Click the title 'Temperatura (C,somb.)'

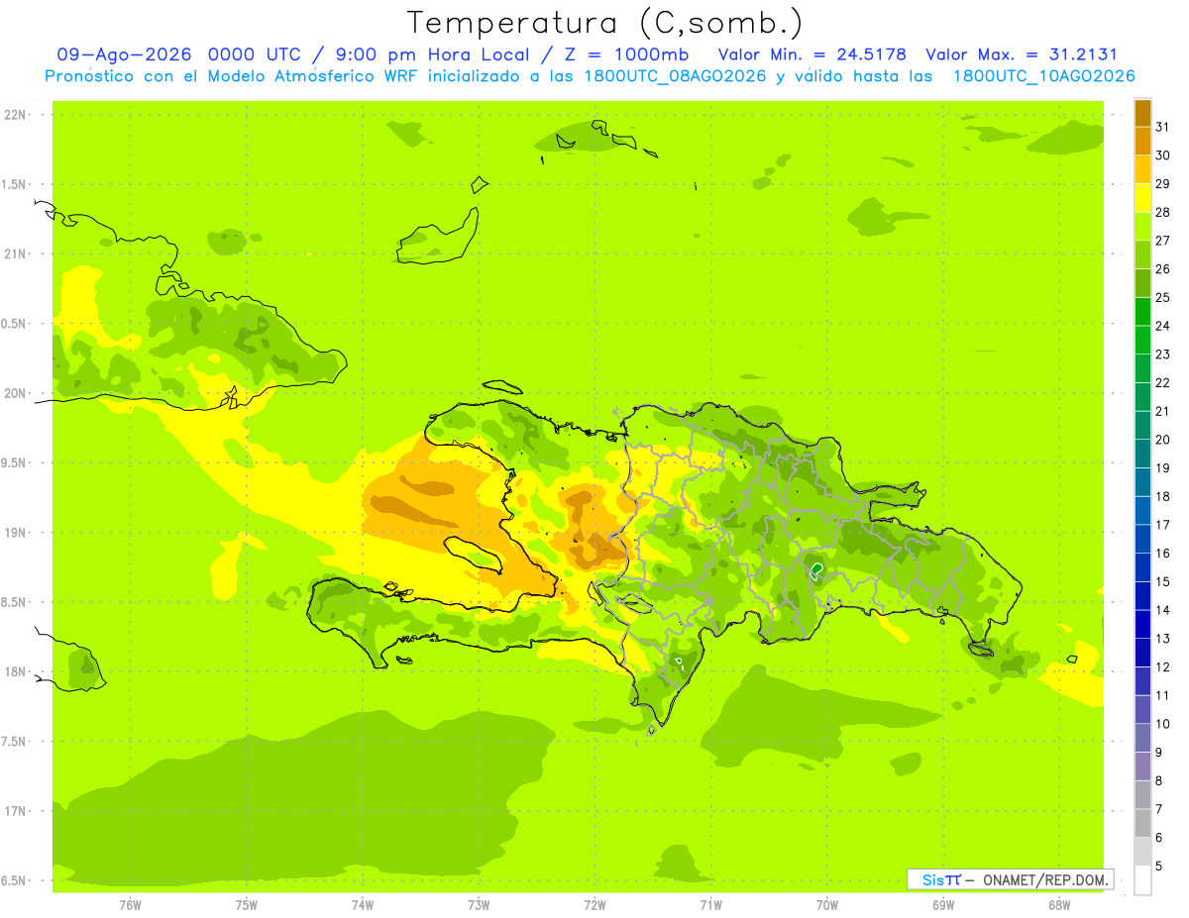click(x=605, y=22)
